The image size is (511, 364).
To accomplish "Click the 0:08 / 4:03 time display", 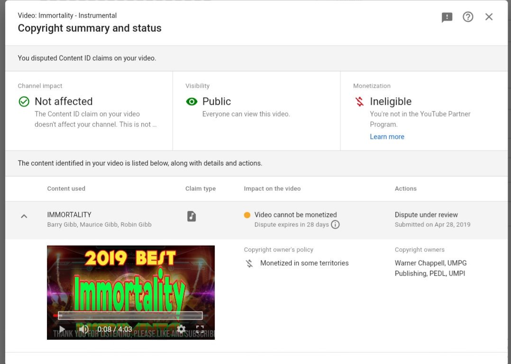I will (x=115, y=329).
